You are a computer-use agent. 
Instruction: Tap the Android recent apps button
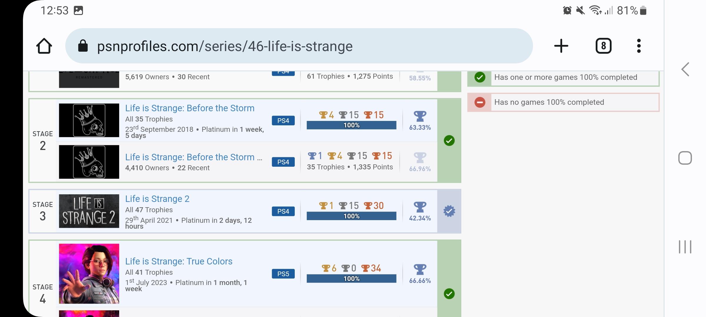(685, 247)
